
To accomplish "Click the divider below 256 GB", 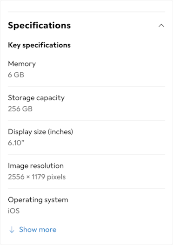I will (x=86, y=120).
